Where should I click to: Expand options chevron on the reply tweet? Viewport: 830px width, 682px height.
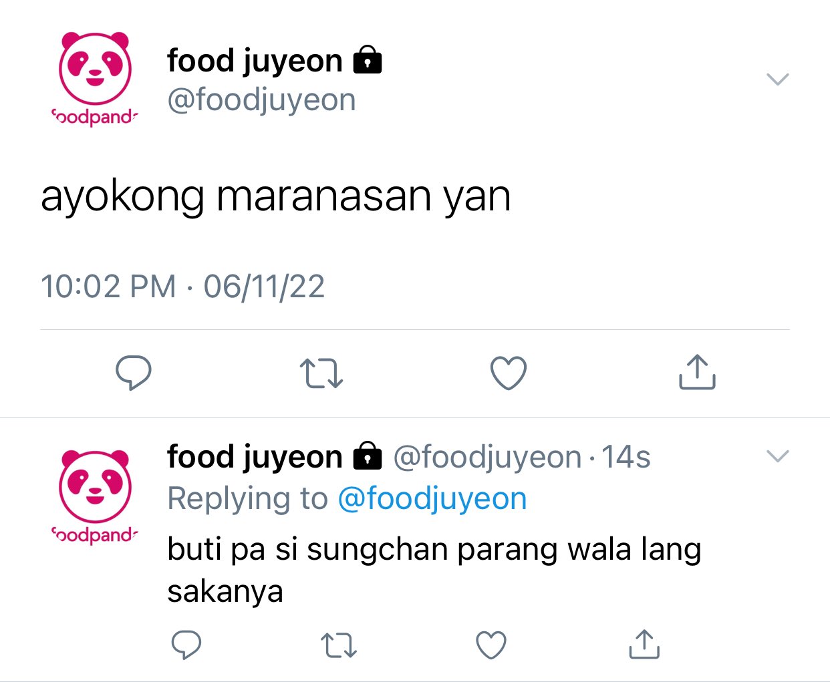click(x=778, y=456)
